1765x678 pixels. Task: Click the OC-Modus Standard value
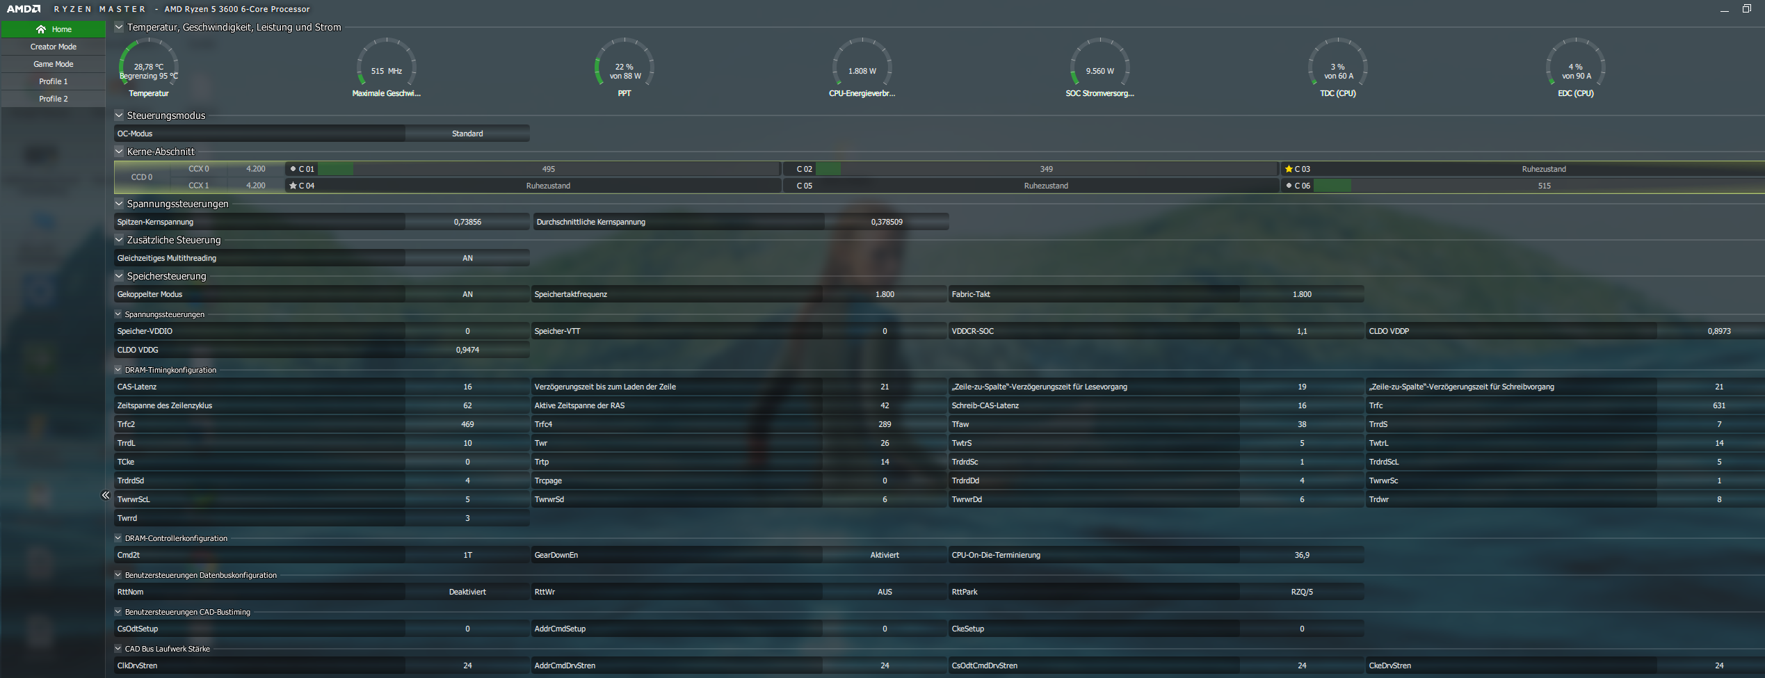point(467,134)
